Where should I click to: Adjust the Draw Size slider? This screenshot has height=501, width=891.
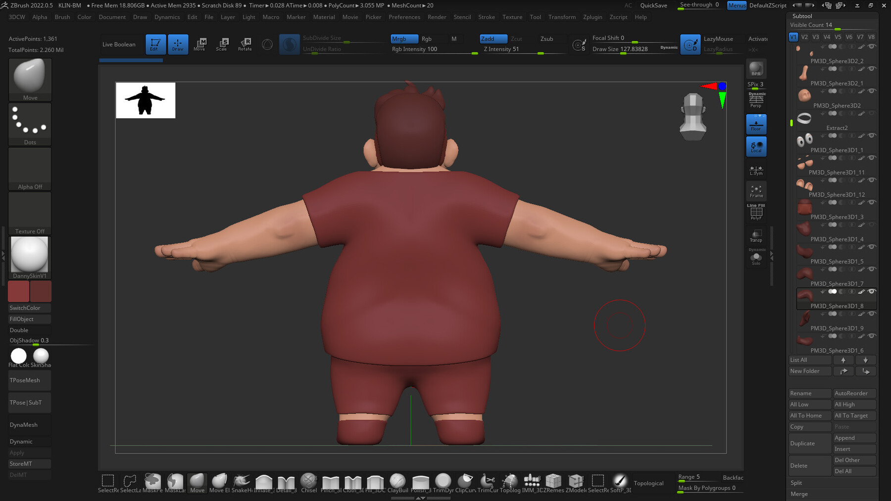click(635, 49)
